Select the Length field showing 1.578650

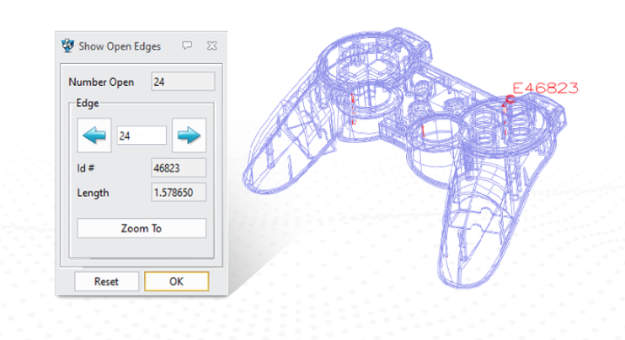179,193
